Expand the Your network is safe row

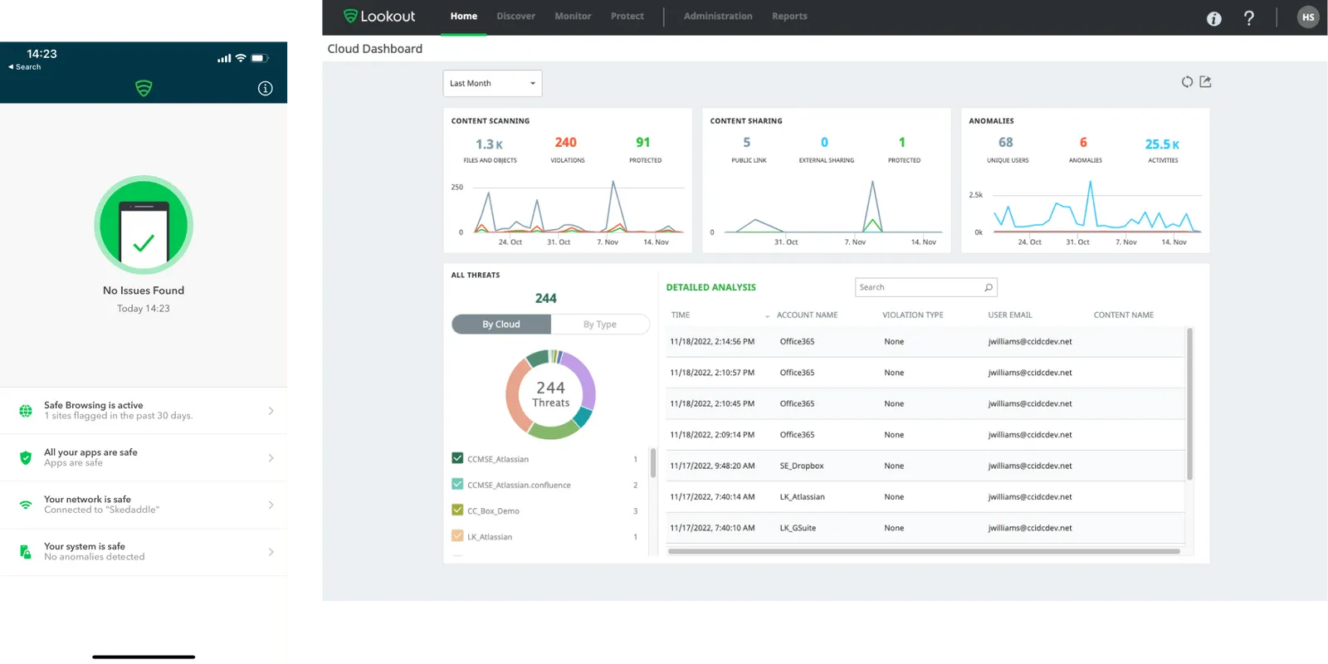[144, 505]
